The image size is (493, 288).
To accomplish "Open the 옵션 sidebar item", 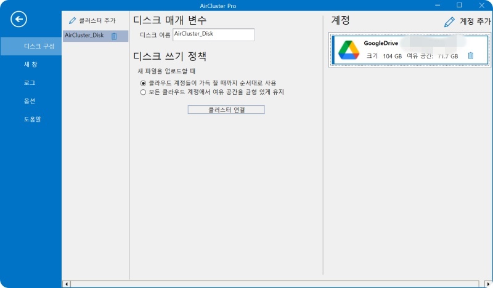I will (x=31, y=101).
